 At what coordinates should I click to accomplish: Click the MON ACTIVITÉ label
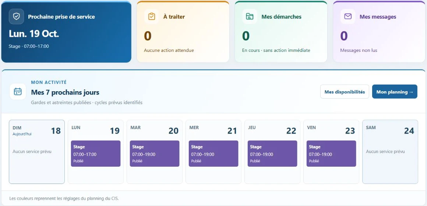click(49, 82)
